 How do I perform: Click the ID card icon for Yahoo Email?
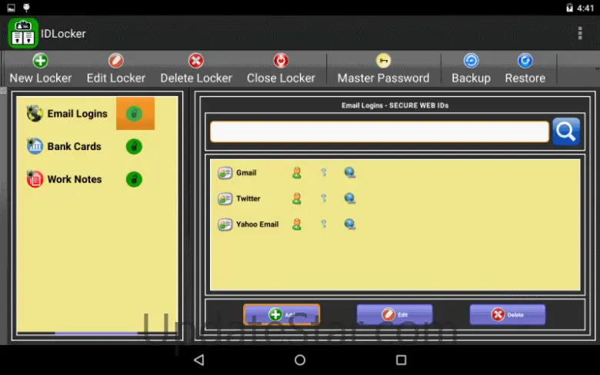pyautogui.click(x=225, y=224)
